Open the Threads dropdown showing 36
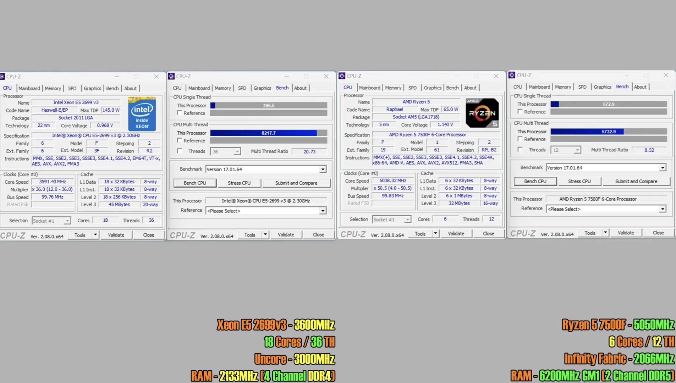The width and height of the screenshot is (676, 383). (226, 151)
